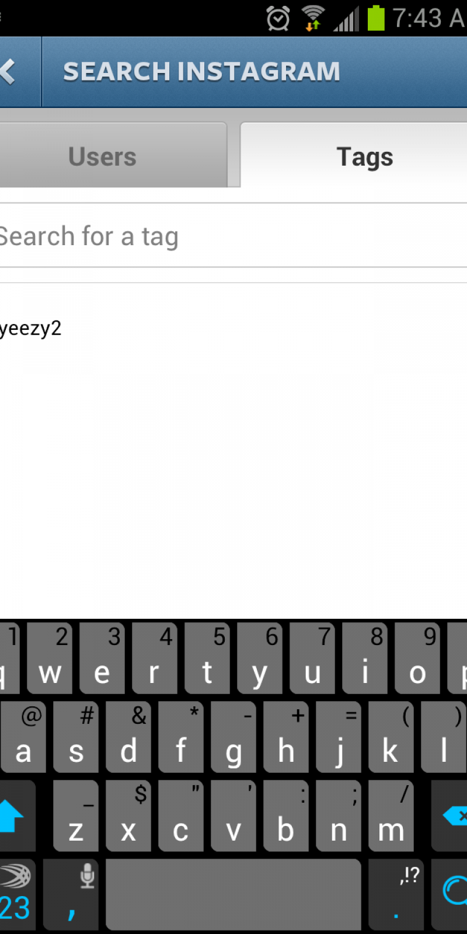Viewport: 467px width, 934px height.
Task: Tap the back arrow in header
Action: 9,72
